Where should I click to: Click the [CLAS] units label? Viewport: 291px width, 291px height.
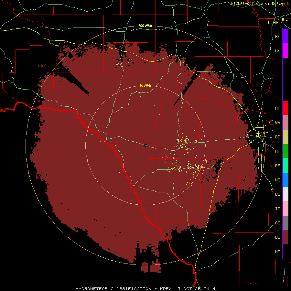(273, 23)
